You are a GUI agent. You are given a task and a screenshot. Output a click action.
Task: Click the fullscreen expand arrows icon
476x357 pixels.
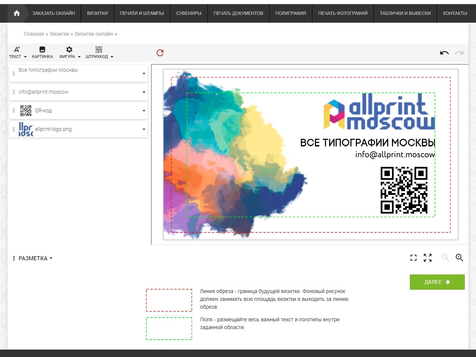pos(428,258)
